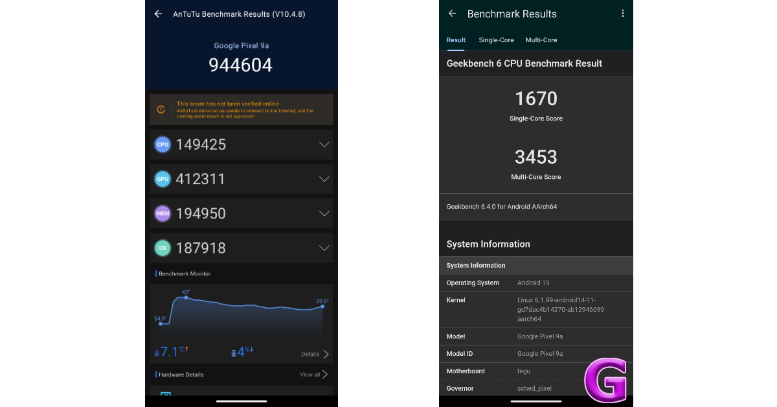Switch to the Result tab

[x=456, y=40]
